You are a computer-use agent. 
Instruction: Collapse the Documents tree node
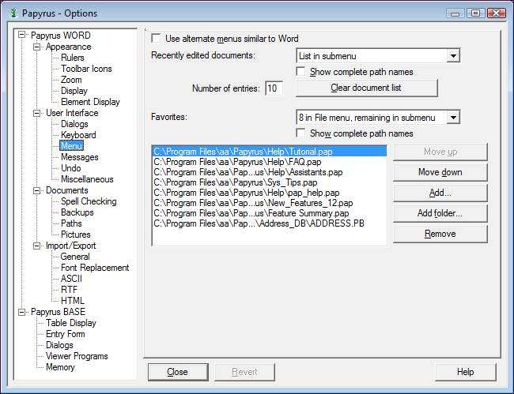[x=36, y=190]
